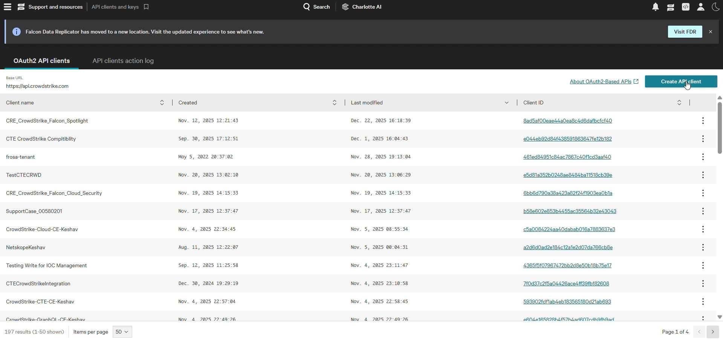The width and height of the screenshot is (723, 340).
Task: Sort by Client name column
Action: 162,103
